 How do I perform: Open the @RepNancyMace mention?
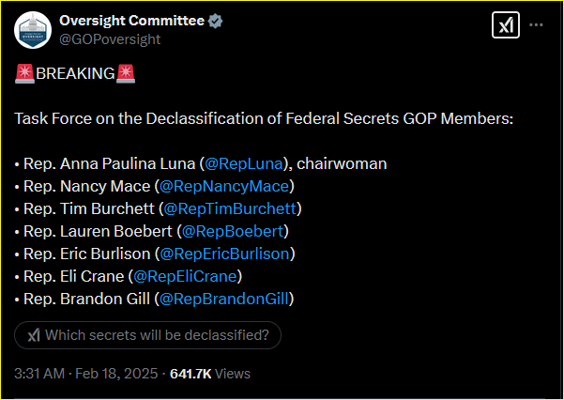[x=223, y=187]
